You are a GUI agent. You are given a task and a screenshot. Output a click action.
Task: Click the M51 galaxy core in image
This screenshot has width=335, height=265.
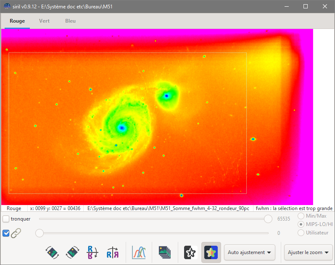click(122, 128)
